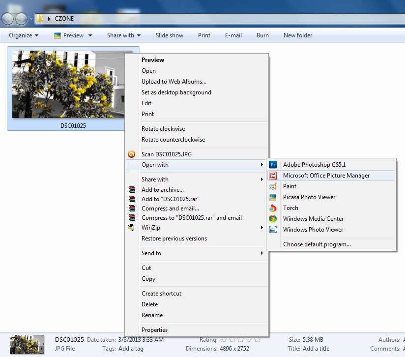Click the Picasa Photo Viewer icon
Image resolution: width=405 pixels, height=357 pixels.
273,197
